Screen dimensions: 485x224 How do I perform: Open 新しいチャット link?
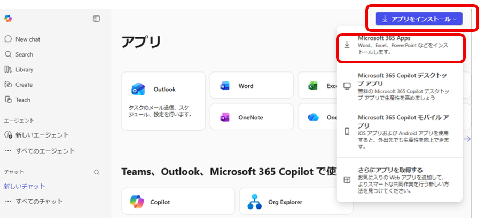(x=25, y=186)
